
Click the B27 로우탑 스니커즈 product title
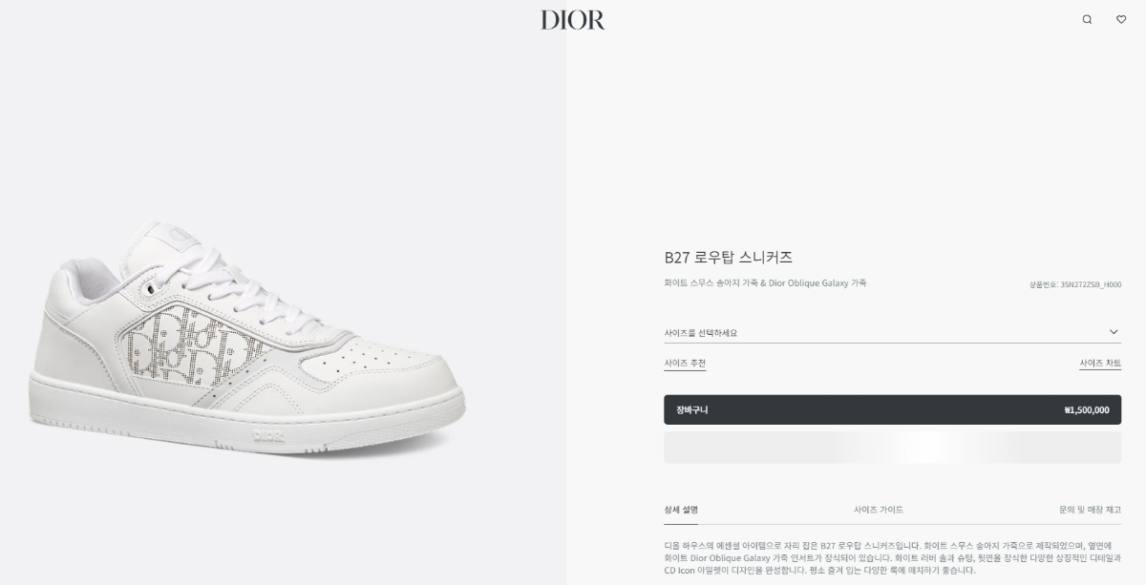click(x=729, y=257)
